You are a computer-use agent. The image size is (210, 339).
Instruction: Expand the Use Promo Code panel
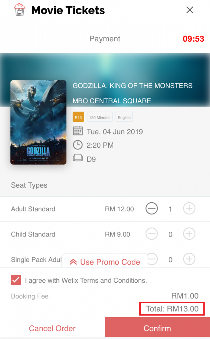click(x=105, y=262)
